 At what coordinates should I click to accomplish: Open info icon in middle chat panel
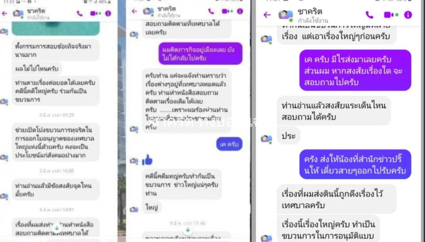(240, 11)
